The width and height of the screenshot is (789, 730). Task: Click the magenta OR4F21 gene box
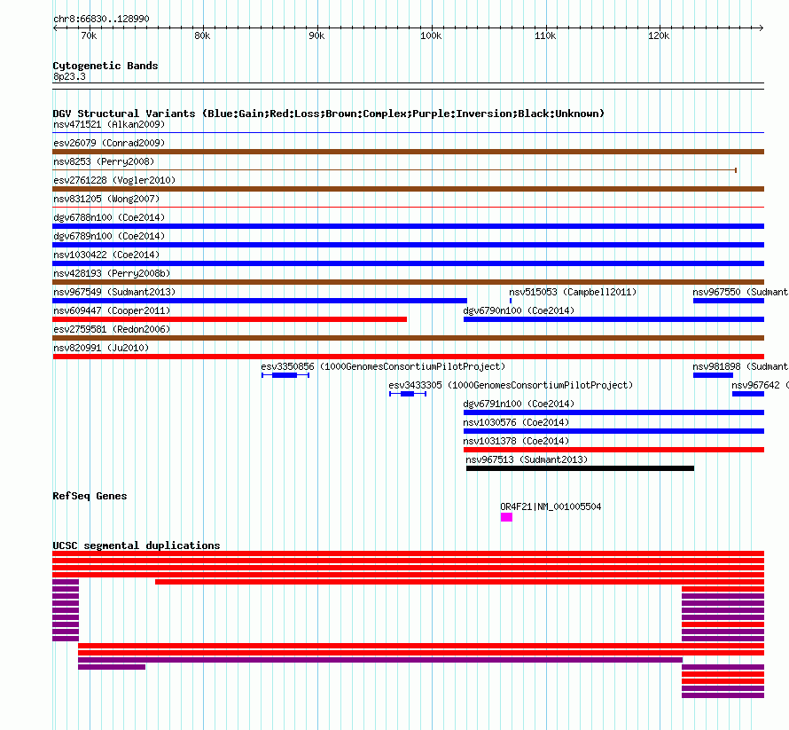click(506, 517)
